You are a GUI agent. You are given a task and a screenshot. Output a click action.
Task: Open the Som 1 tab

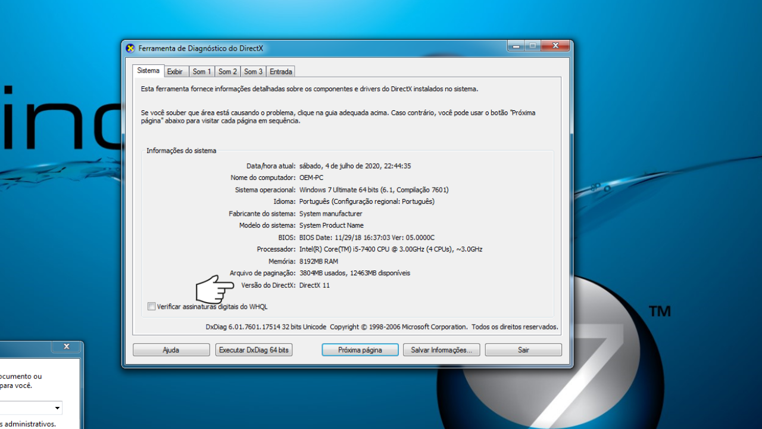pos(202,71)
